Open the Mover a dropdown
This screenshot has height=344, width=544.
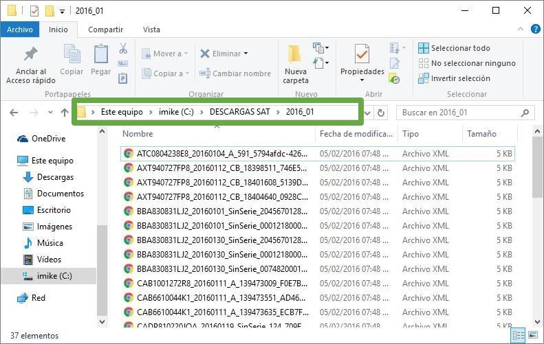pyautogui.click(x=165, y=54)
